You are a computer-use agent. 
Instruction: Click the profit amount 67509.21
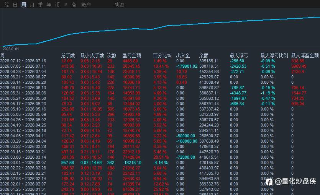[131, 189]
